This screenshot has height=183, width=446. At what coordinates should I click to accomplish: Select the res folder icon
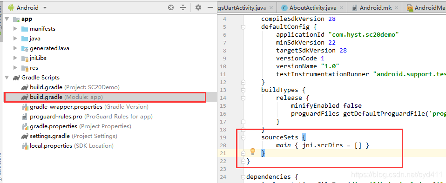tap(25, 68)
